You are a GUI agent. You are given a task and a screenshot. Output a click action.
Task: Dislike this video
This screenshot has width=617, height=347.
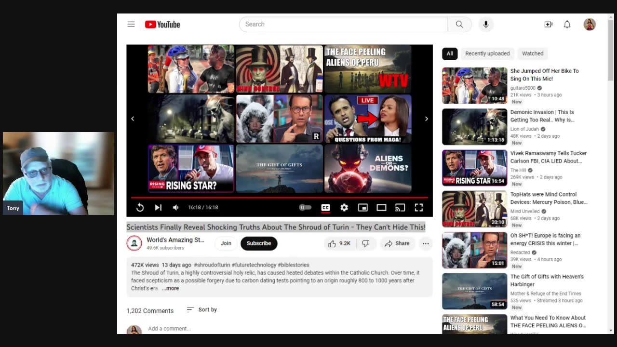tap(366, 243)
